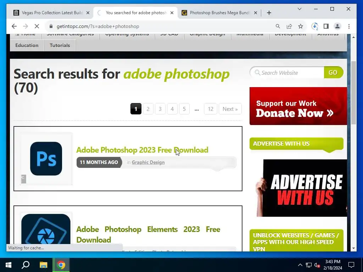Viewport: 363px width, 272px height.
Task: Click the scrollbar down arrow
Action: [353, 248]
